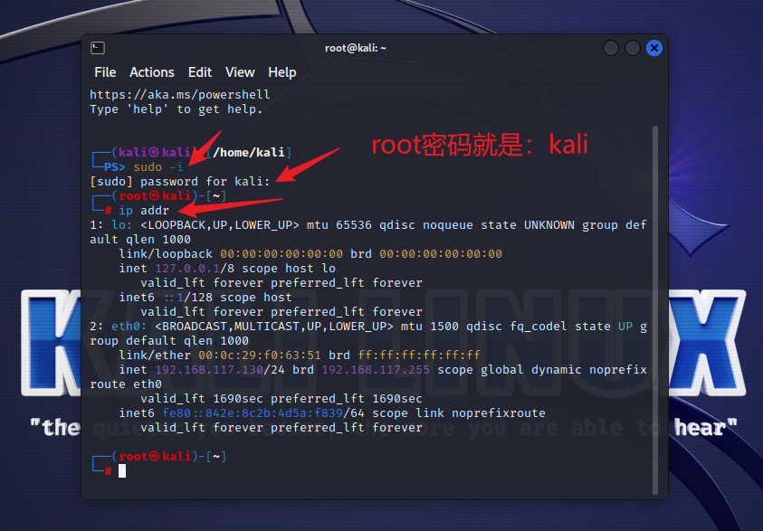Click the broadcast address 192.168.117.255
This screenshot has height=531, width=763.
[376, 370]
